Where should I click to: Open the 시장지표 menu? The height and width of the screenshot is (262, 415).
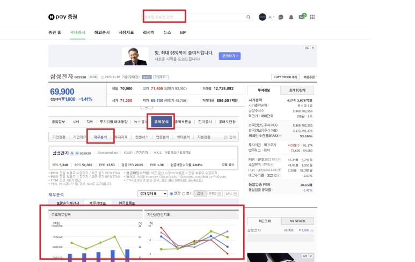[x=126, y=33]
